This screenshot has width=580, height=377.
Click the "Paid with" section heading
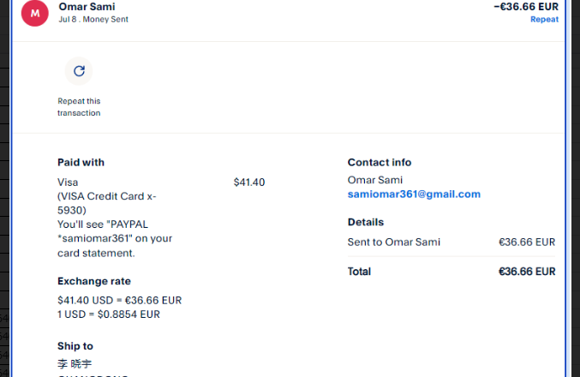[81, 163]
